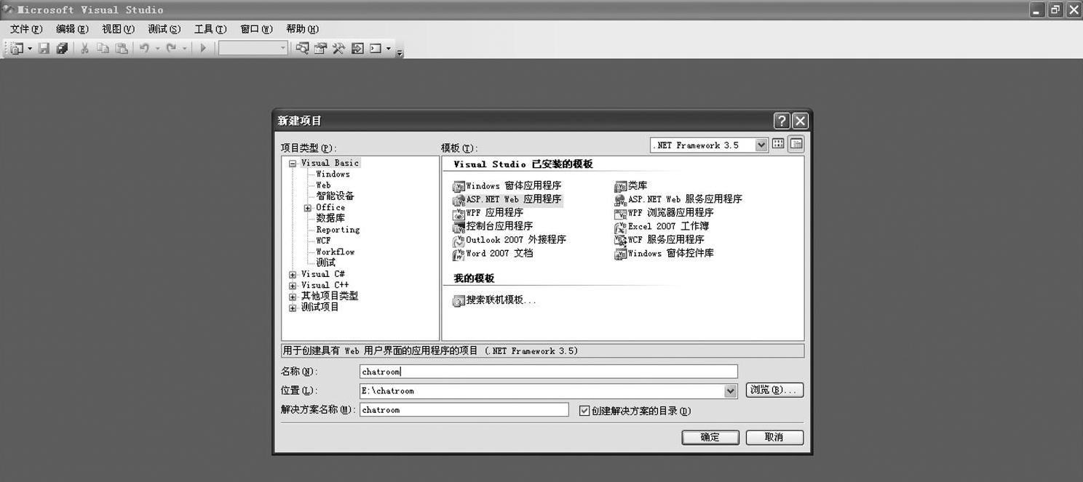Viewport: 1083px width, 482px height.
Task: Open the 编辑(E) menu
Action: click(72, 29)
